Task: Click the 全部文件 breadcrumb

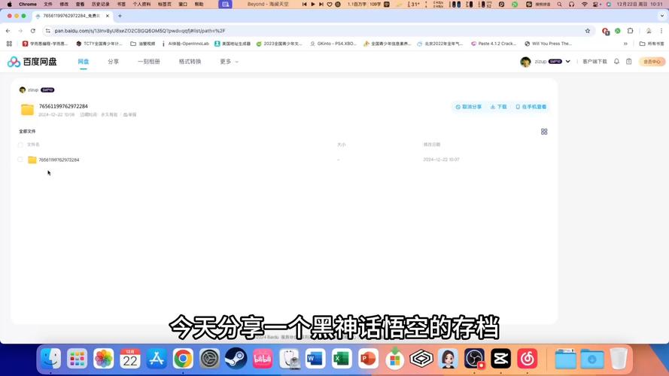Action: pyautogui.click(x=27, y=132)
